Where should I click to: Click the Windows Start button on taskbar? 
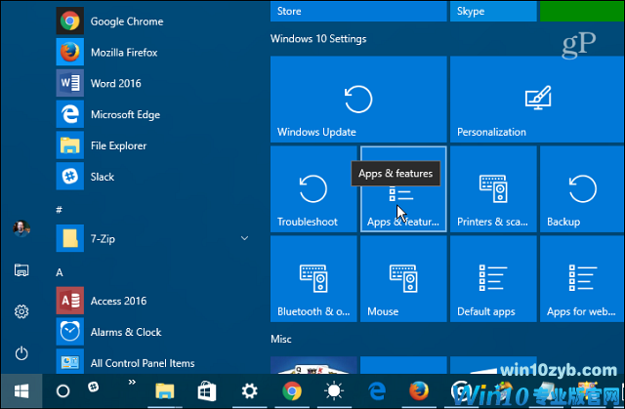coord(21,390)
